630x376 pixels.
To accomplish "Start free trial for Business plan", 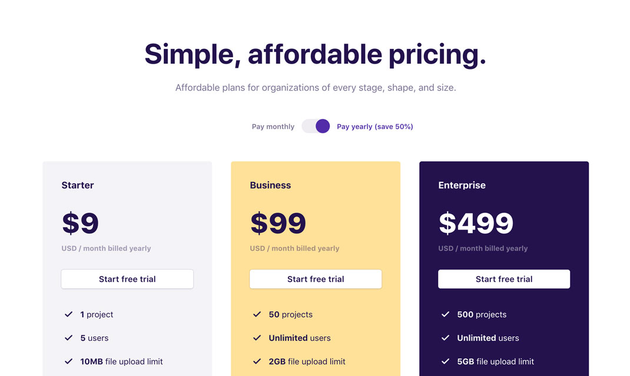I will pyautogui.click(x=316, y=279).
